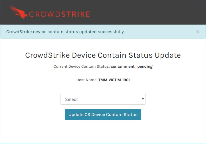Click the CrowdStrike Device Contain Status Update heading
This screenshot has height=144, width=206.
pyautogui.click(x=103, y=55)
